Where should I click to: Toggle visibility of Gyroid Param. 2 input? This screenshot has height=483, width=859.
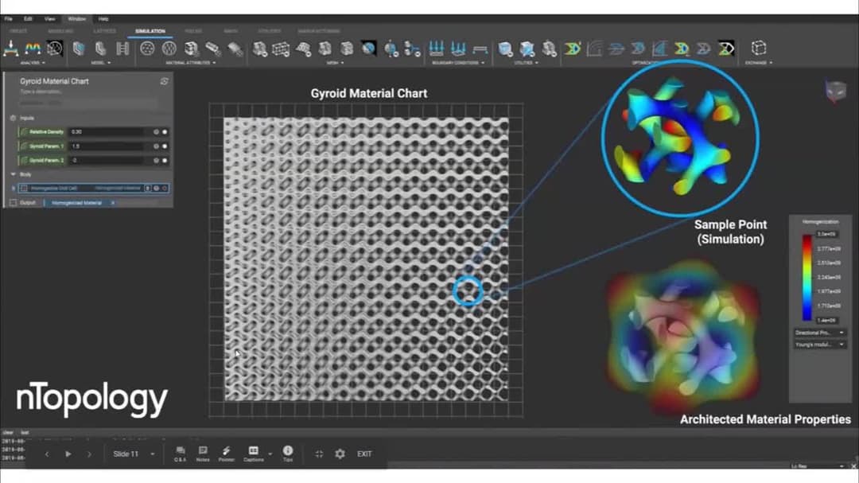coord(165,160)
